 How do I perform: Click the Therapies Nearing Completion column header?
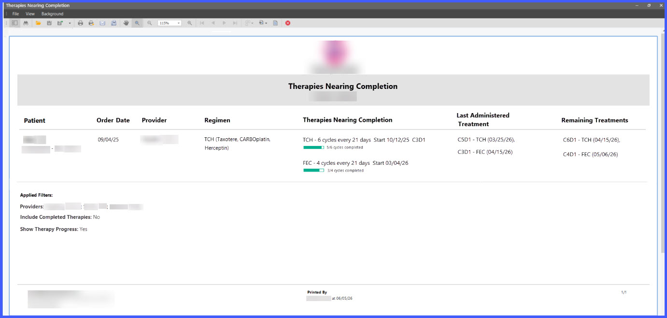click(x=348, y=120)
